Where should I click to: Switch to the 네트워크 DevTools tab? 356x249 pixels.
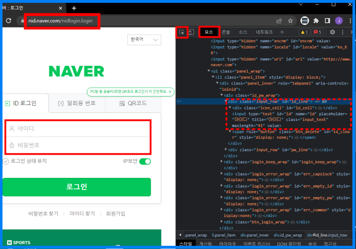pos(264,32)
